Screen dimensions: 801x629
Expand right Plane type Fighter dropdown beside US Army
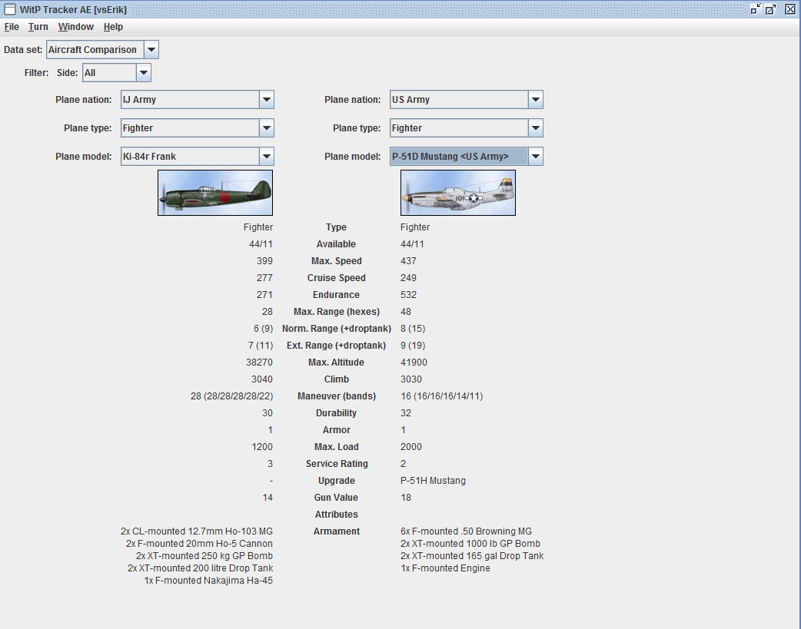click(x=535, y=128)
